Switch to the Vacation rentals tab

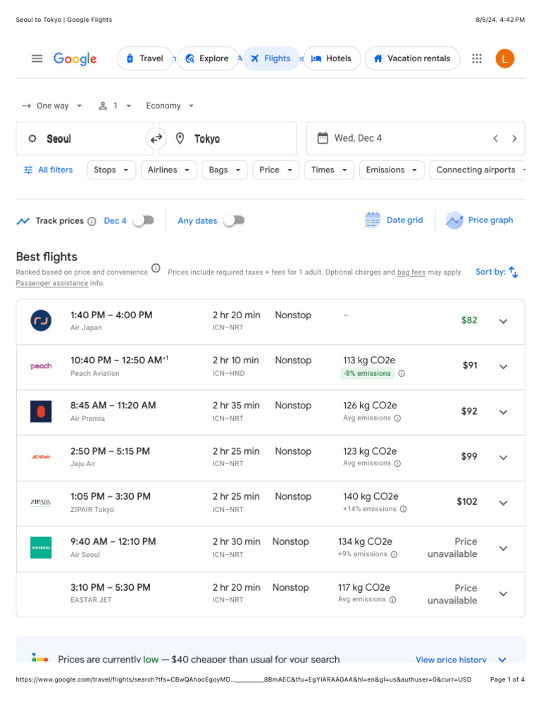[412, 58]
